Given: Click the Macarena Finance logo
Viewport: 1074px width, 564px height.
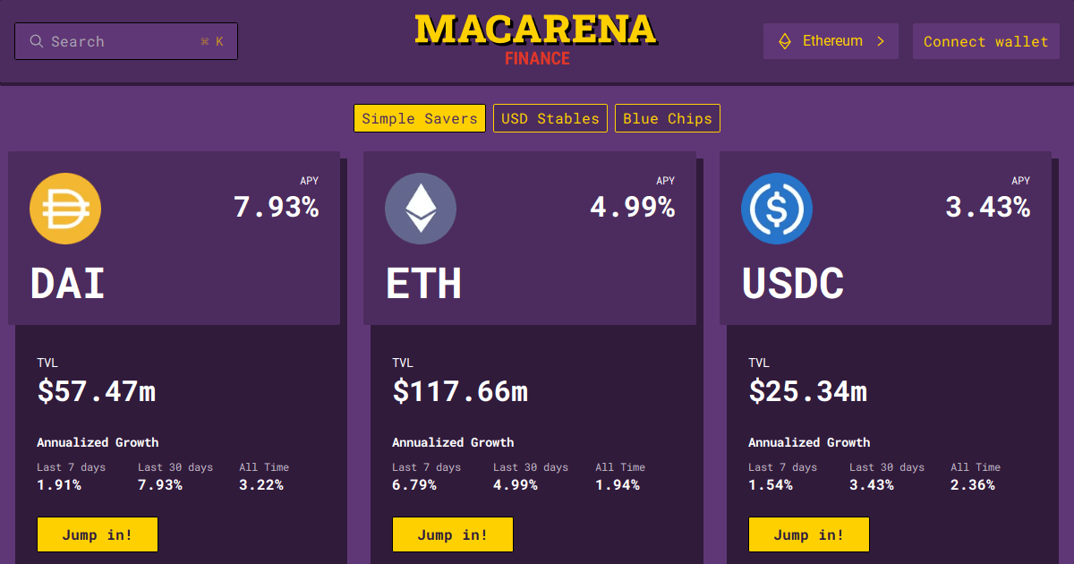Looking at the screenshot, I should (535, 36).
